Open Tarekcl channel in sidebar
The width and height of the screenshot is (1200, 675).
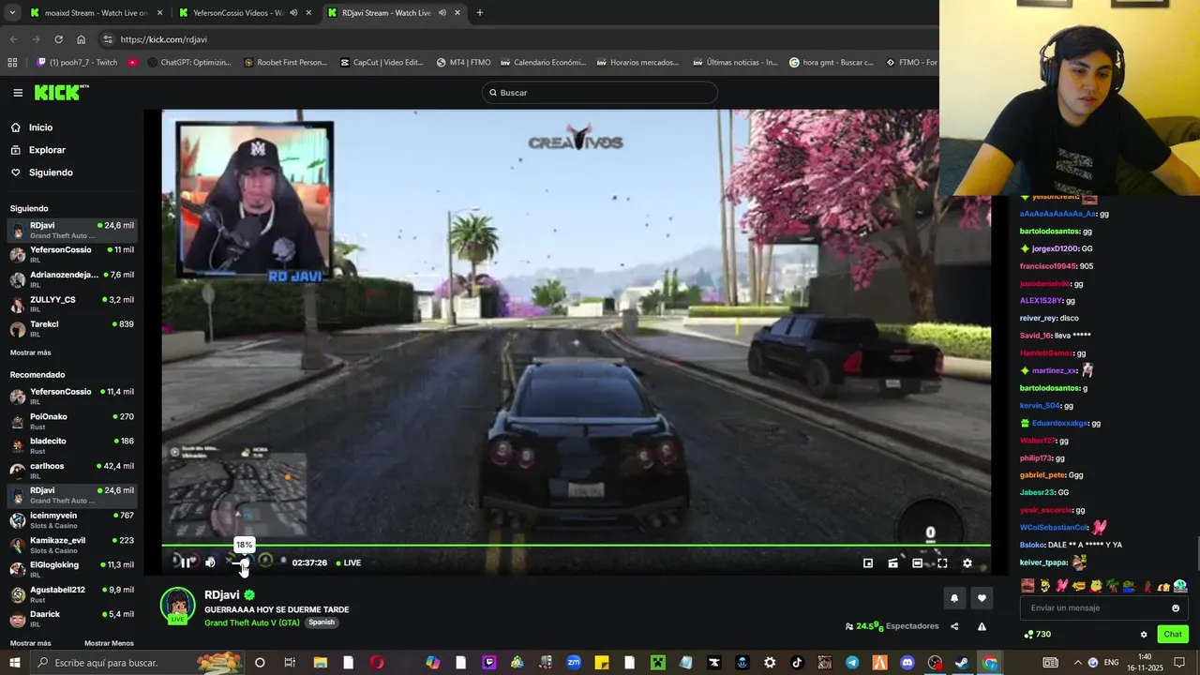72,328
